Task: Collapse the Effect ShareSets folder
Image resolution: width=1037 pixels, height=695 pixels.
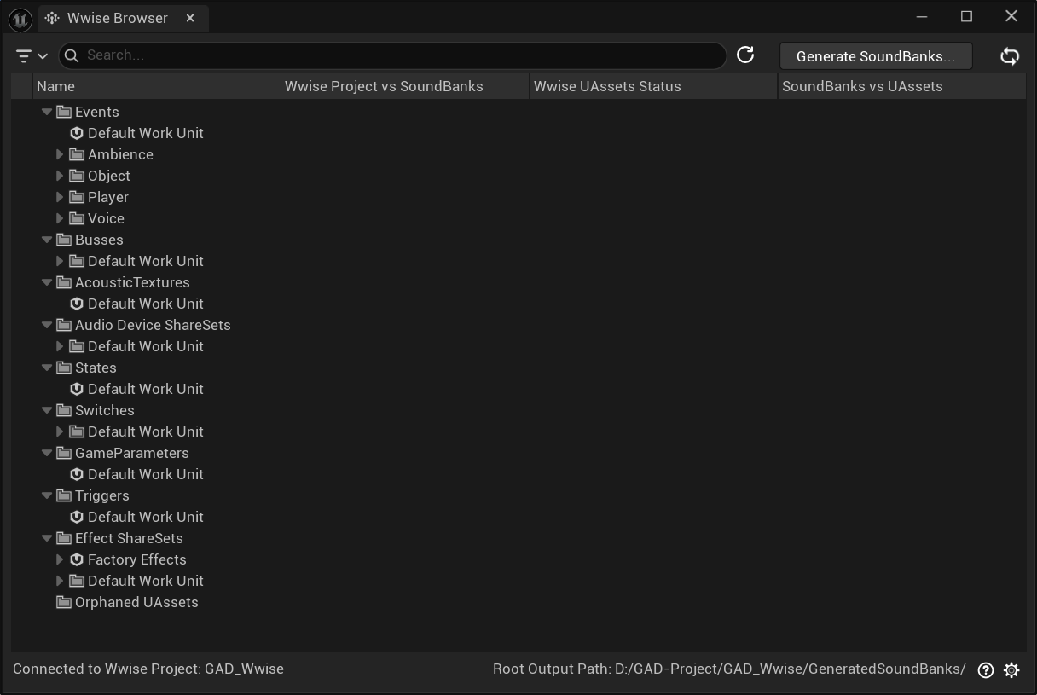Action: (x=47, y=538)
